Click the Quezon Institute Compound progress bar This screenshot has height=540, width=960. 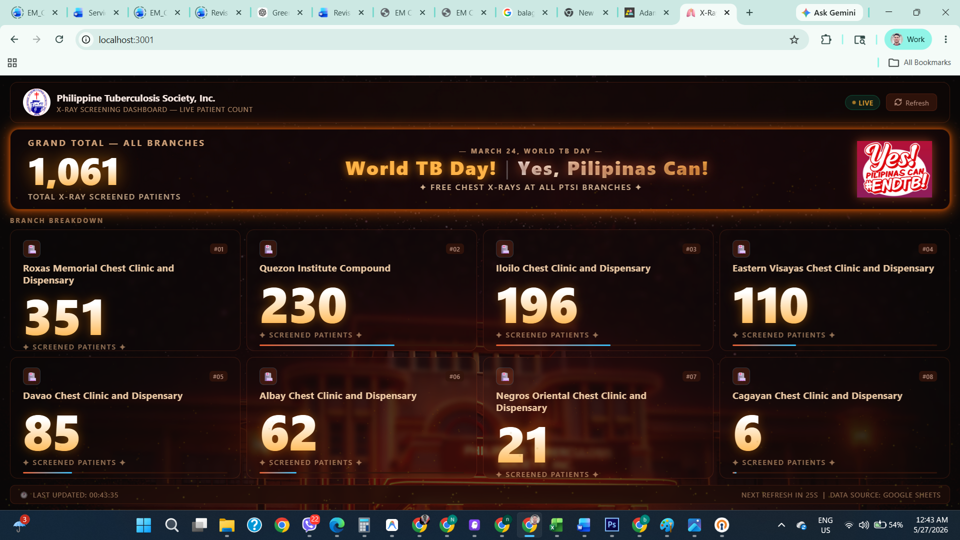tap(361, 345)
